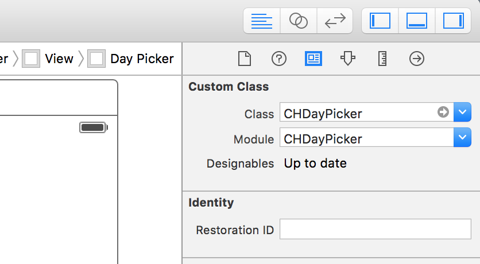Open the Size inspector ruler icon
Viewport: 480px width, 264px height.
(382, 59)
